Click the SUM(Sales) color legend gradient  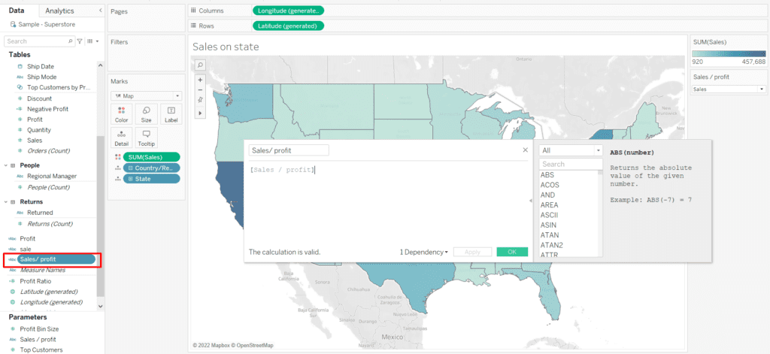(x=729, y=53)
